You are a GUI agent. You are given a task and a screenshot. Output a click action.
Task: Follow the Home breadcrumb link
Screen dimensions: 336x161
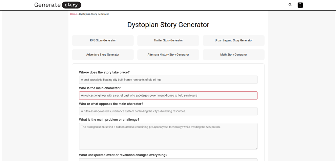[73, 14]
